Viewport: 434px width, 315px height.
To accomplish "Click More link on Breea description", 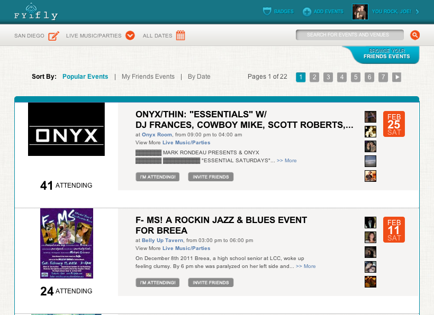I will coord(306,266).
